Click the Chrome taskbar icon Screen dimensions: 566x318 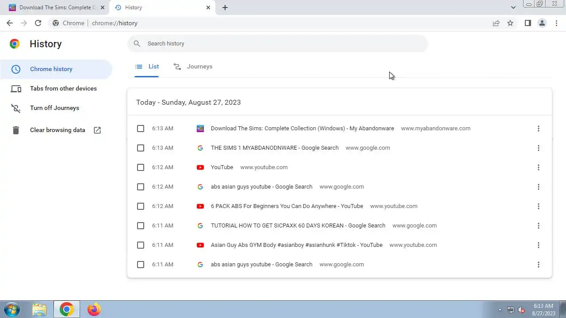pos(67,310)
